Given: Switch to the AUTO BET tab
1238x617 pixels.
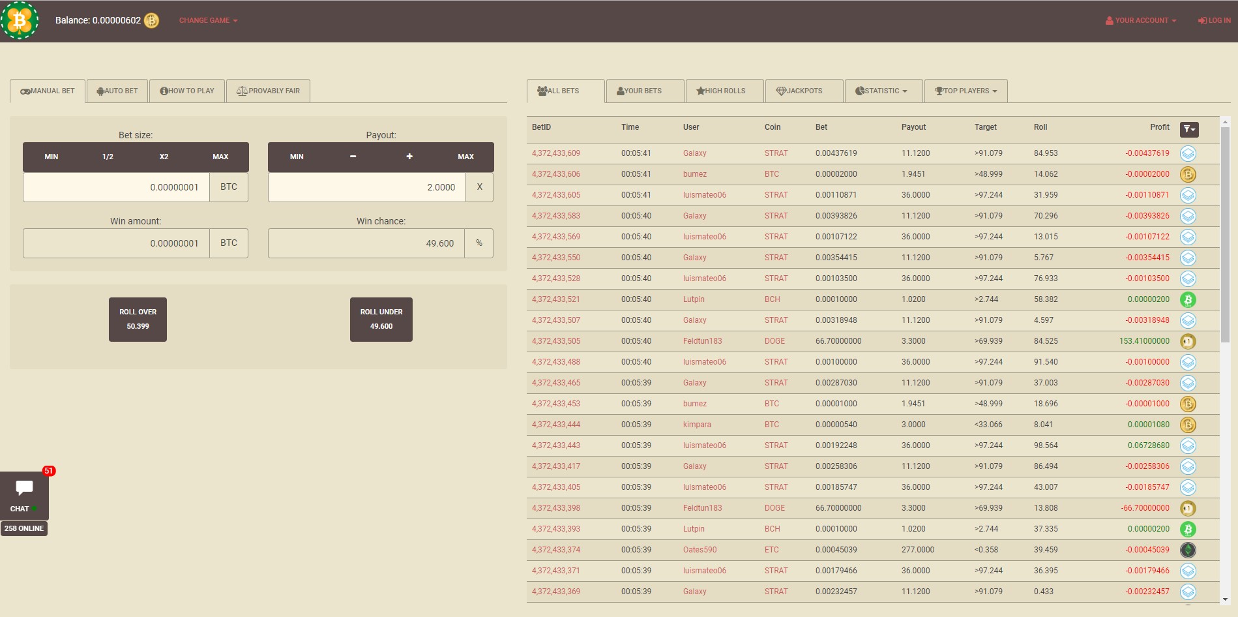Looking at the screenshot, I should [x=117, y=91].
